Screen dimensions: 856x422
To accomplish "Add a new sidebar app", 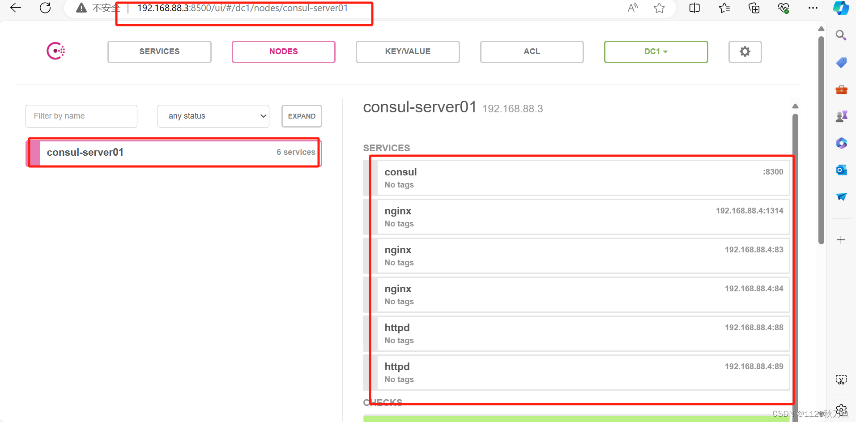I will (x=841, y=240).
